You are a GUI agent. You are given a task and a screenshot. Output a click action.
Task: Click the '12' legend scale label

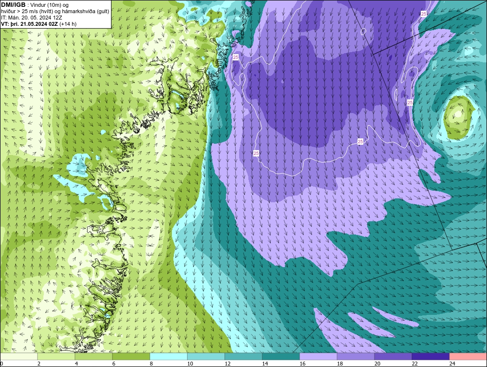click(x=227, y=364)
